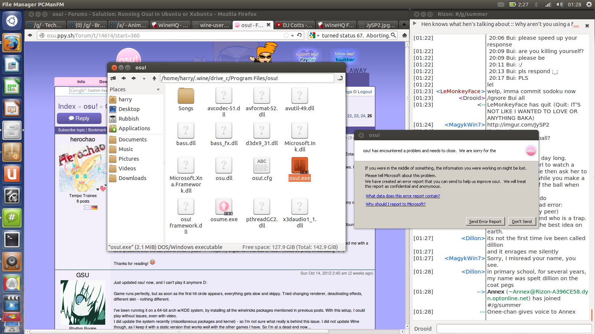Switch to wine-user Firefox tab
This screenshot has width=595, height=334.
(x=211, y=25)
